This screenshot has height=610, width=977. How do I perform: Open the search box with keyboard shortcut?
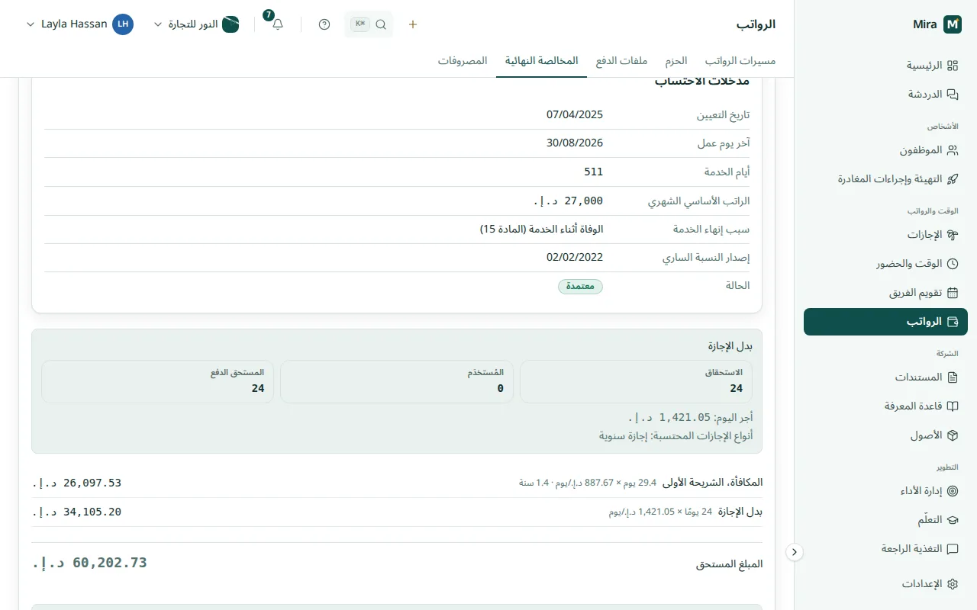click(369, 24)
